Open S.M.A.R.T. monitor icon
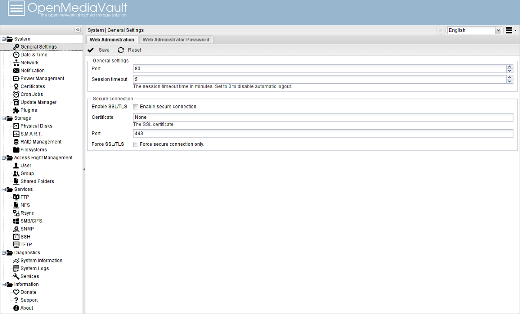Image resolution: width=520 pixels, height=314 pixels. (16, 134)
